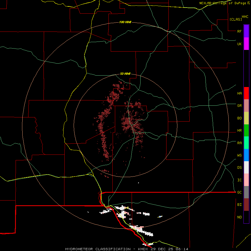
Task: Click the 'GC' legend label
Action: click(239, 192)
